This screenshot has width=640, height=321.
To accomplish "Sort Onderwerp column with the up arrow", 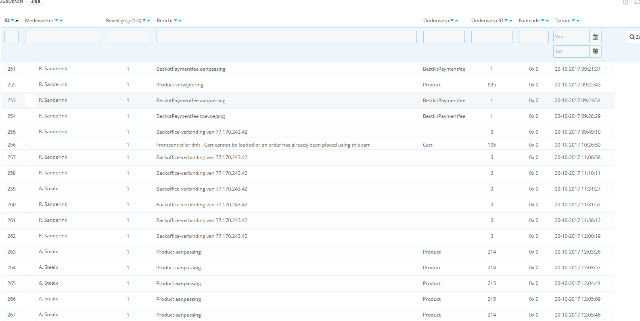I will pos(456,21).
